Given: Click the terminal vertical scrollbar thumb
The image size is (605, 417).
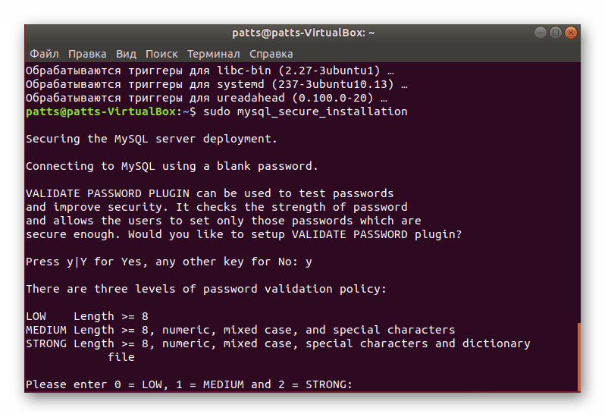Looking at the screenshot, I should [x=578, y=356].
